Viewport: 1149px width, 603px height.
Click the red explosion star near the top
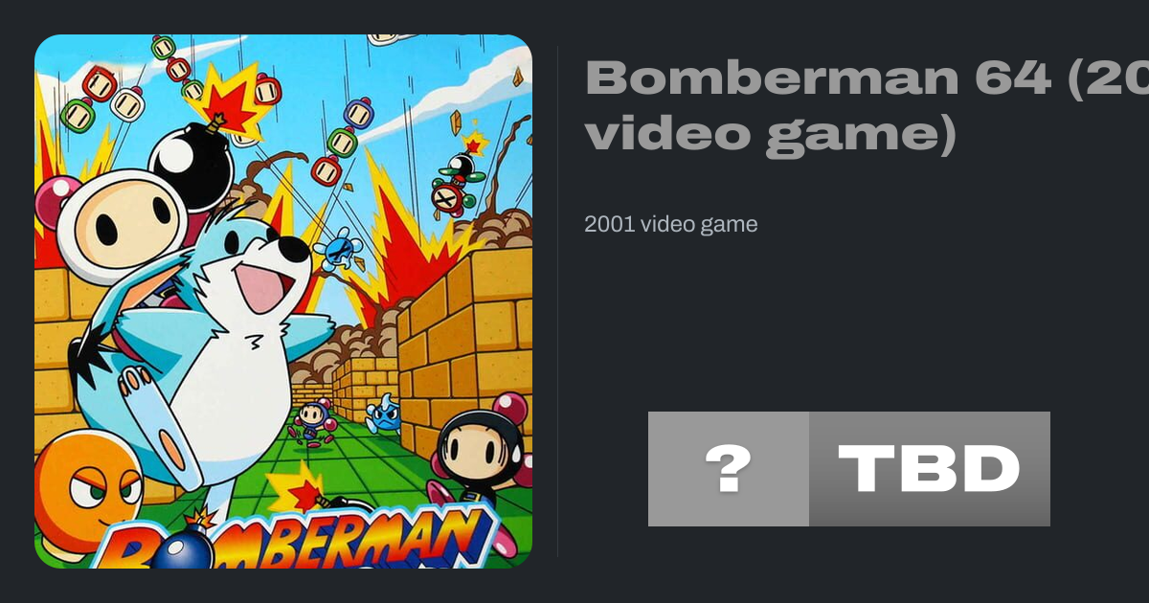tap(230, 102)
